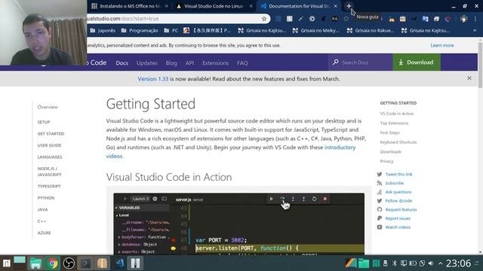Expand JAVA section in sidebar
Image resolution: width=483 pixels, height=271 pixels.
coord(42,209)
